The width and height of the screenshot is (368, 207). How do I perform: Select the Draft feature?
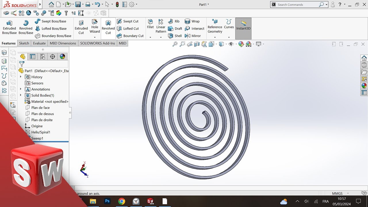tap(175, 28)
